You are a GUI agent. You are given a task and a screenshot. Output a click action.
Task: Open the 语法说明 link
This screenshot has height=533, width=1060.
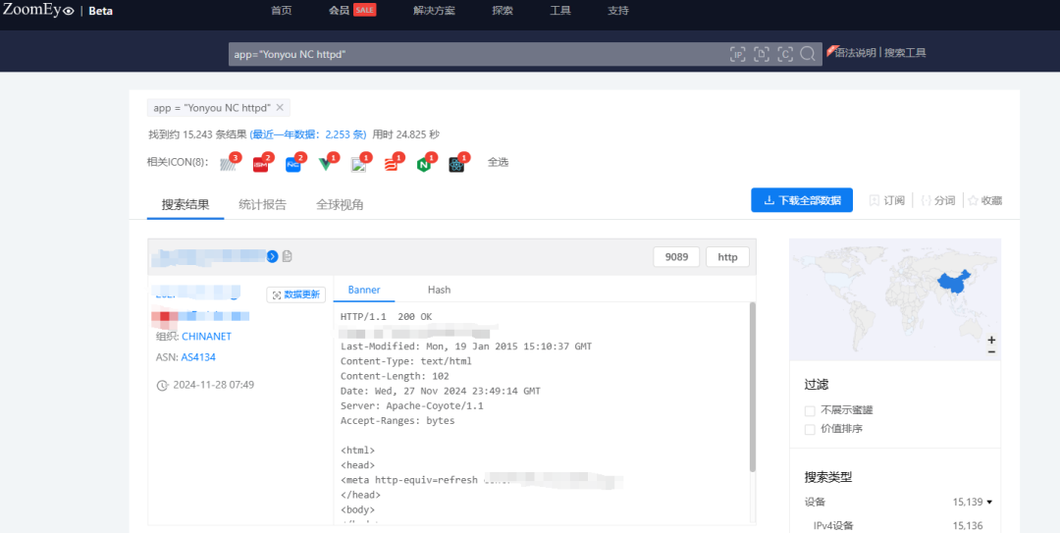pos(855,53)
